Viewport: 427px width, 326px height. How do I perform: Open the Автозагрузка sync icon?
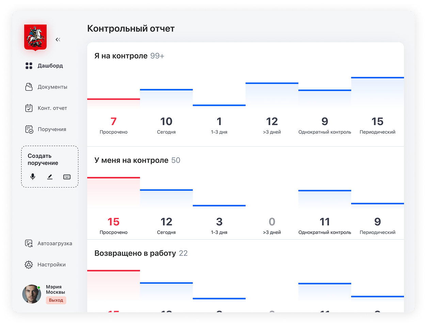(x=29, y=243)
